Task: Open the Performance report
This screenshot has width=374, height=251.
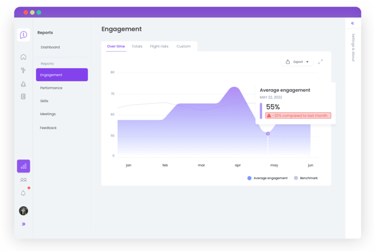Action: (51, 88)
